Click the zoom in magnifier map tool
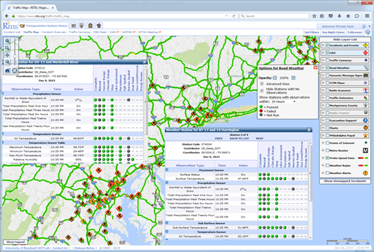Image resolution: width=374 pixels, height=252 pixels. (x=7, y=41)
